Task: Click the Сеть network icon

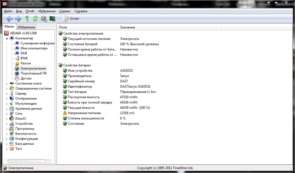Action: pyautogui.click(x=12, y=114)
